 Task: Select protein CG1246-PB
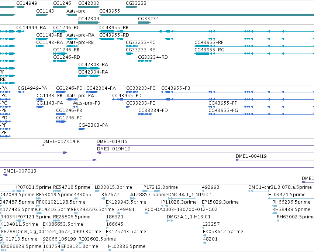pos(69,110)
